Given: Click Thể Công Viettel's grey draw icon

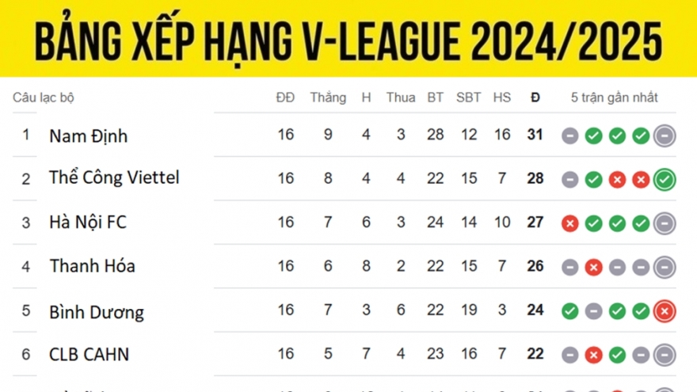Looking at the screenshot, I should (x=569, y=180).
